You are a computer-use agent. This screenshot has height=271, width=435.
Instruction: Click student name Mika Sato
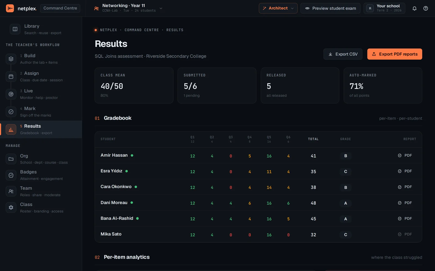coord(111,234)
